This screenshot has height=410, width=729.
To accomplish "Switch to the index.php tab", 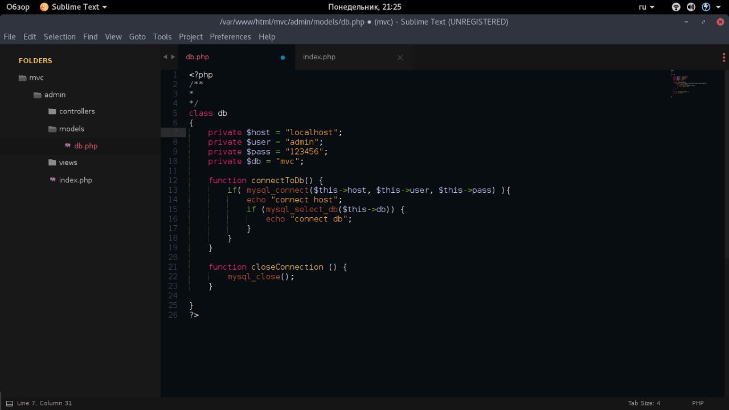I will [319, 57].
